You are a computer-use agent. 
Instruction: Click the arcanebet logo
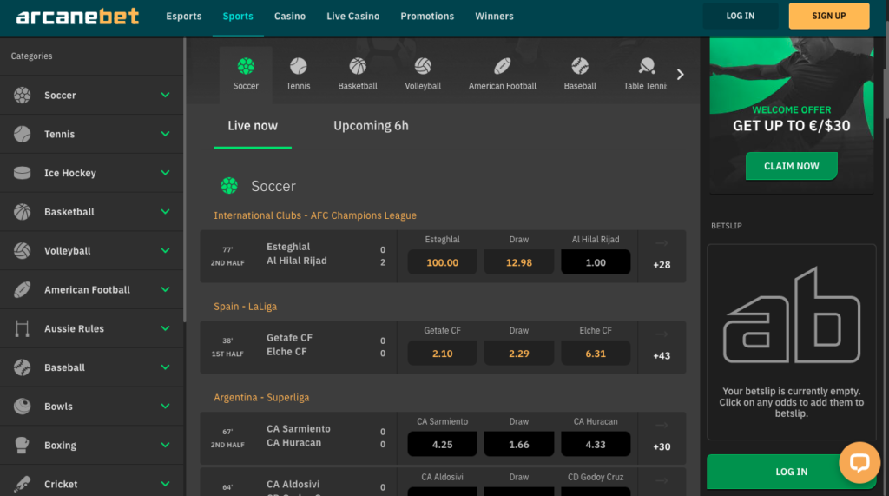click(77, 16)
